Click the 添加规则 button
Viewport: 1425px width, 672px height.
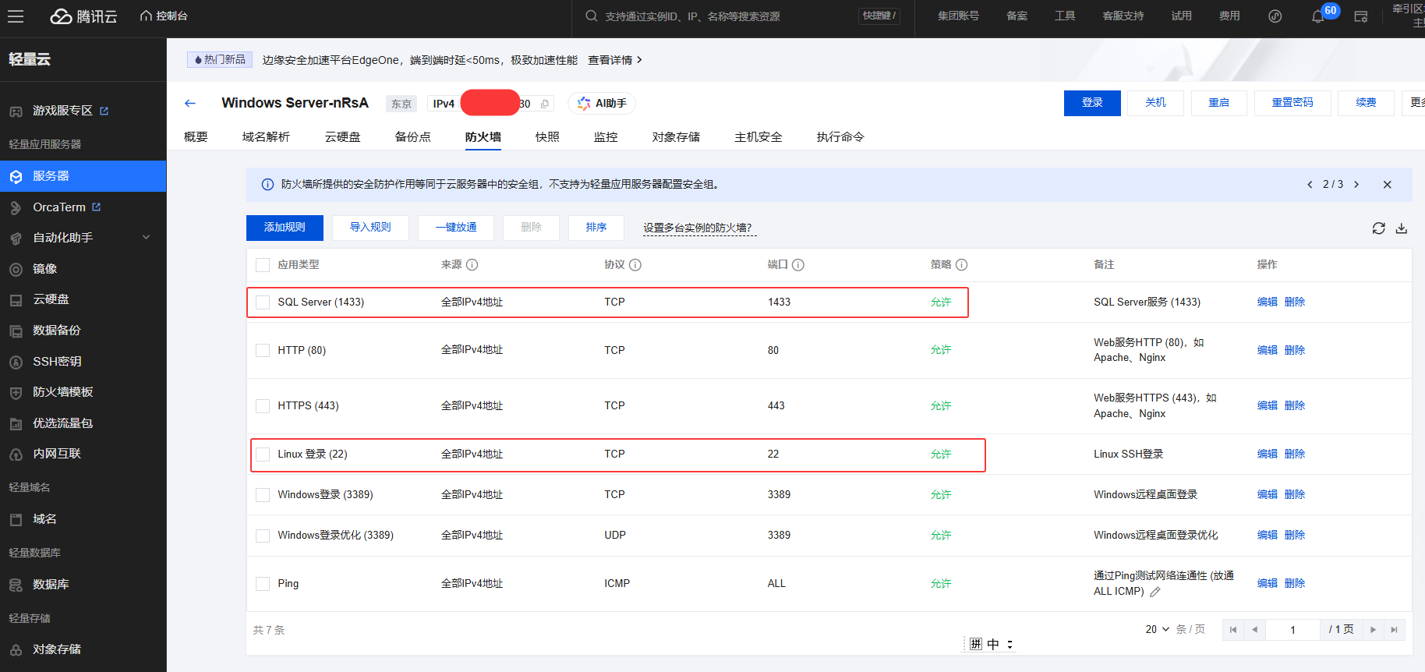coord(285,228)
